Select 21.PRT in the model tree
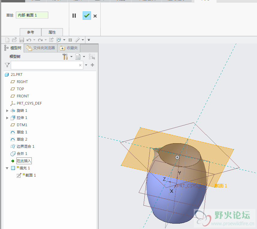 (16, 74)
